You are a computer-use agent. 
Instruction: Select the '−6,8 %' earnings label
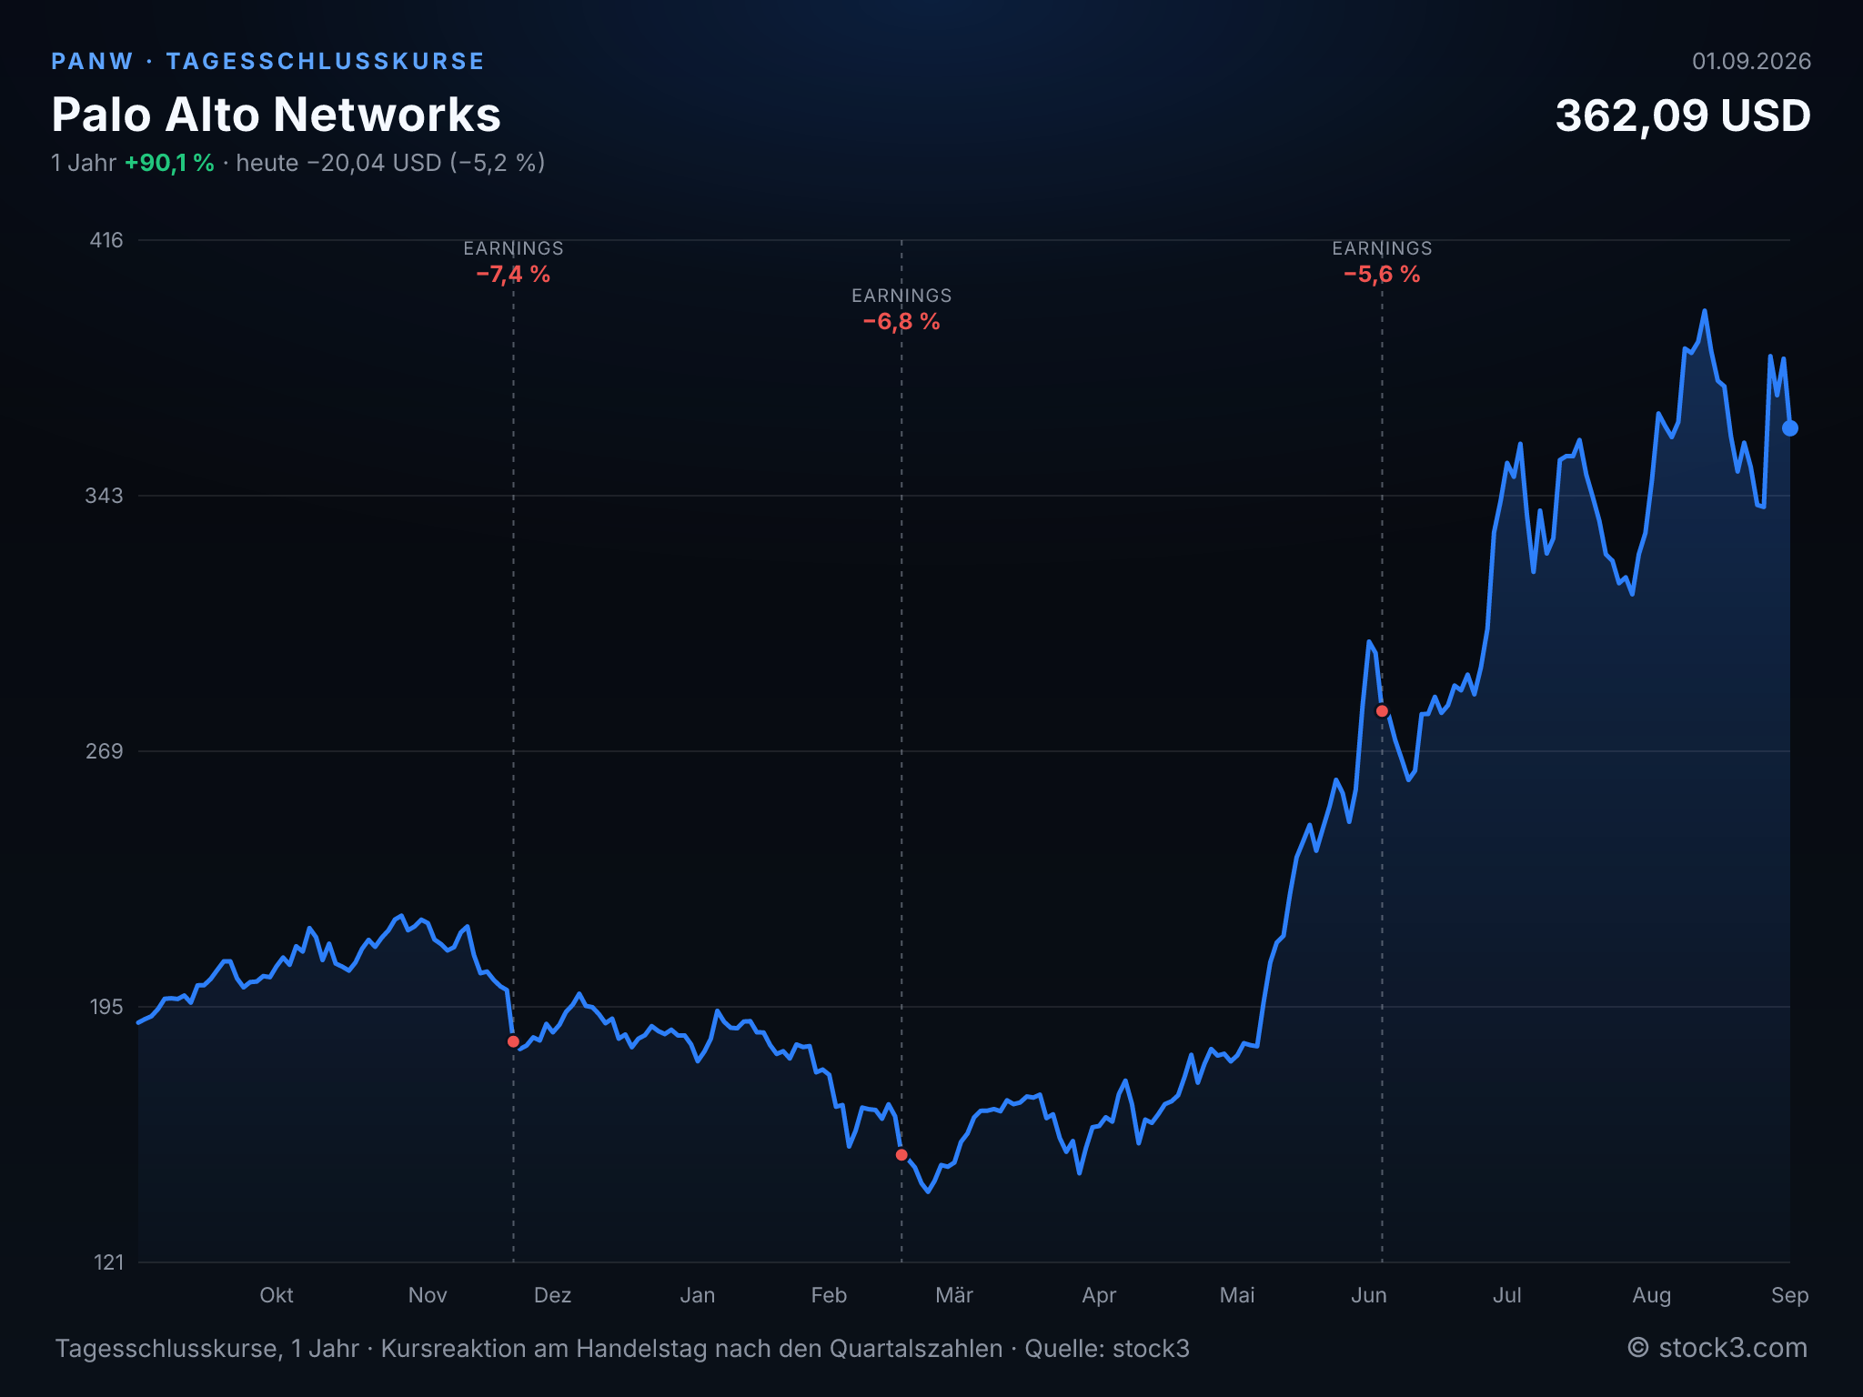point(901,322)
